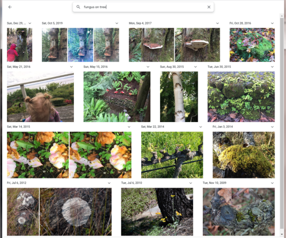Viewport: 286px width, 238px height.
Task: Expand the Sat, May 21, 2016 chevron
Action: (71, 67)
